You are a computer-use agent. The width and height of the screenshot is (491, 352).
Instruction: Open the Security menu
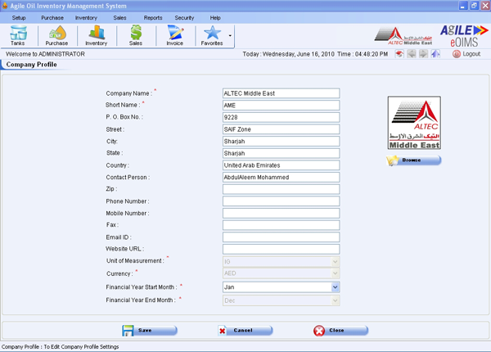[x=184, y=18]
